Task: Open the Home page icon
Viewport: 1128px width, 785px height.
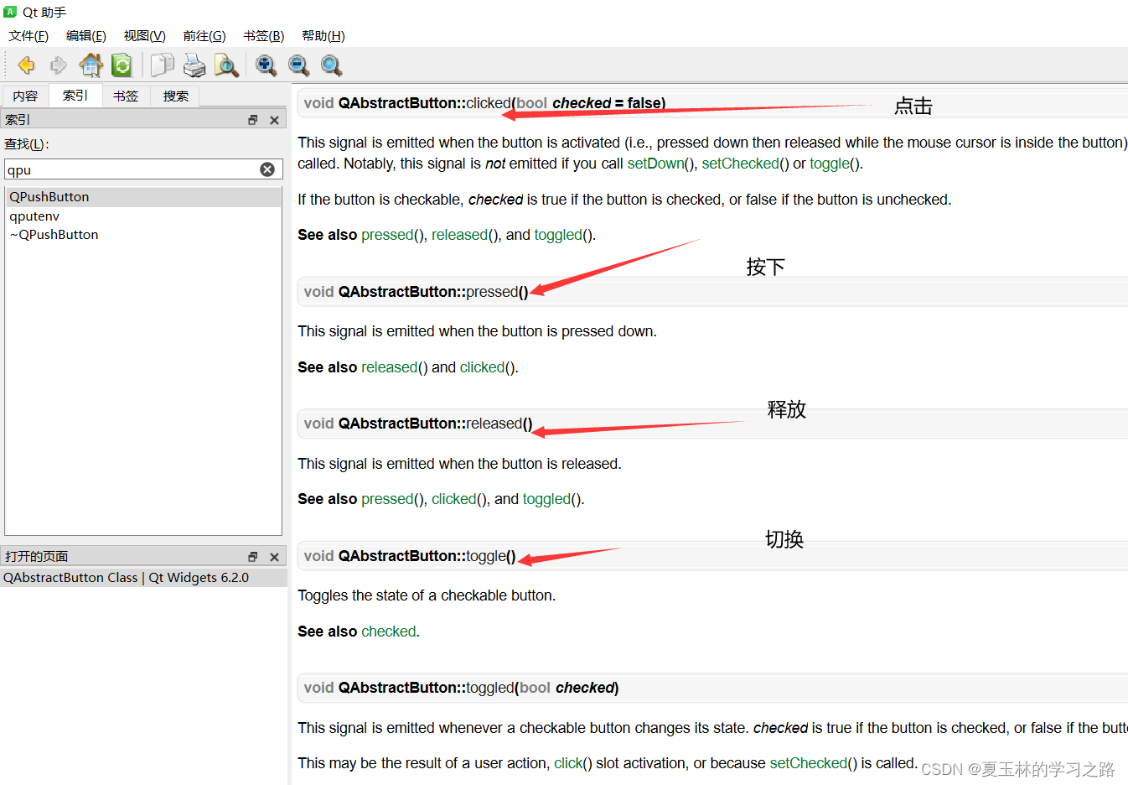Action: pos(91,65)
